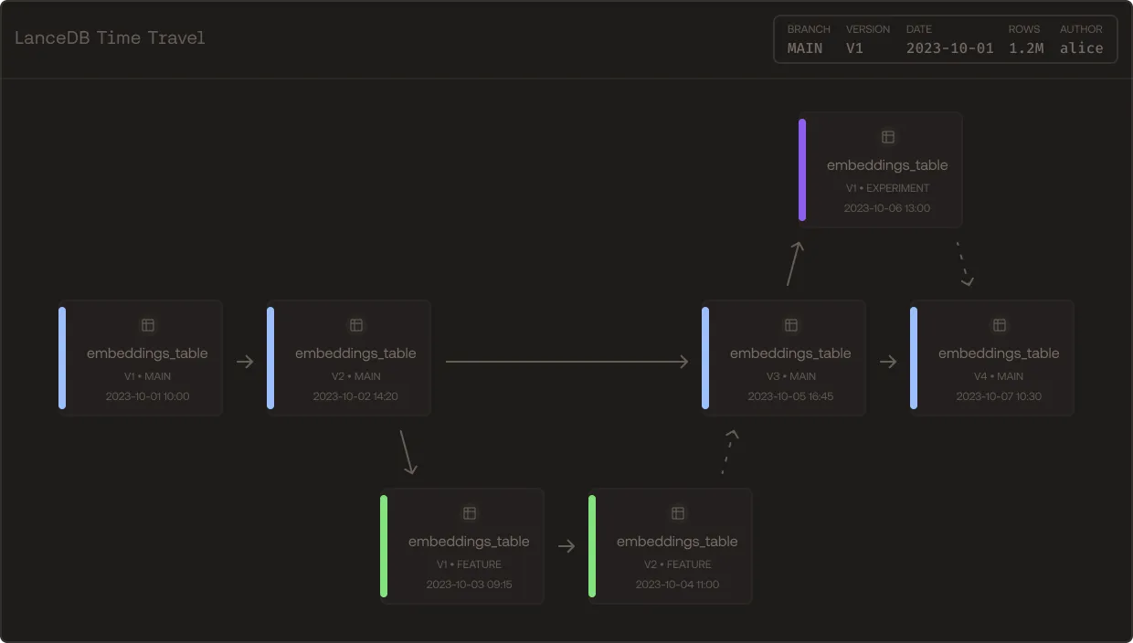Click the V1 • FEATURE label

click(x=469, y=564)
